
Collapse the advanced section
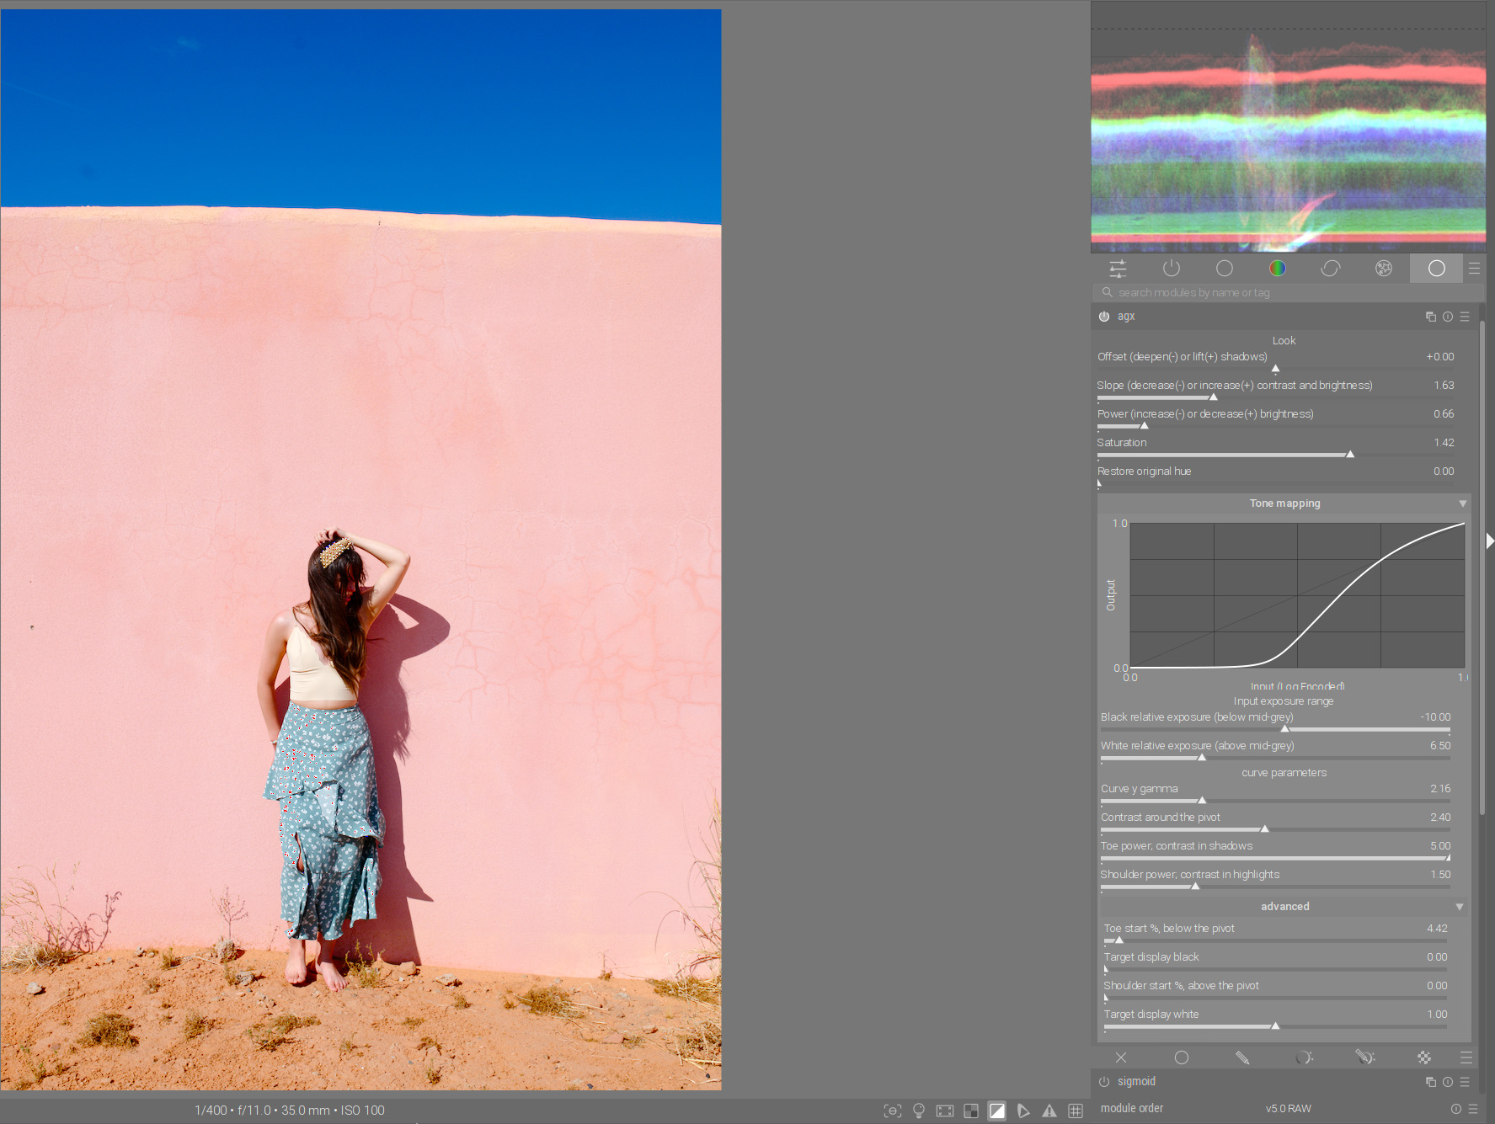[1460, 907]
